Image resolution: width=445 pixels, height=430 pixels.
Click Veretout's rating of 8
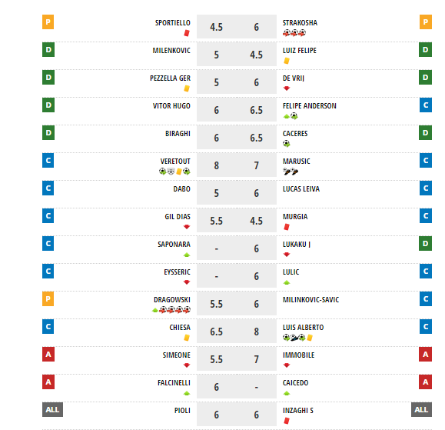point(216,165)
